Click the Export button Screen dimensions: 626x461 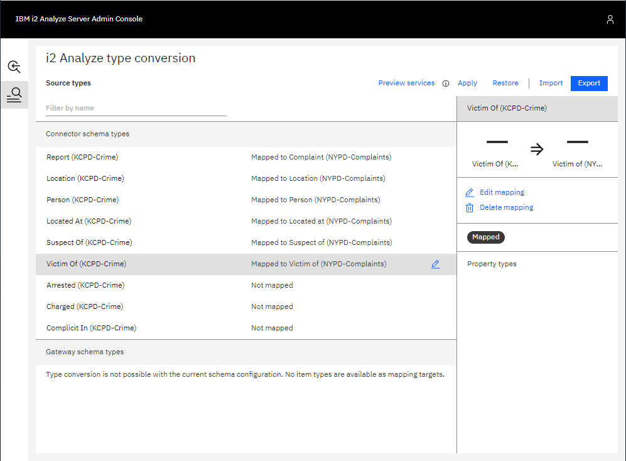589,83
